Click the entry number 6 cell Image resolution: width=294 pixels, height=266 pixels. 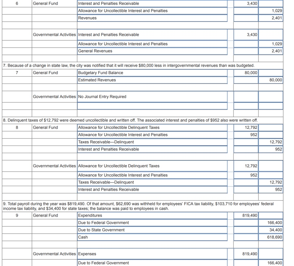(x=17, y=4)
